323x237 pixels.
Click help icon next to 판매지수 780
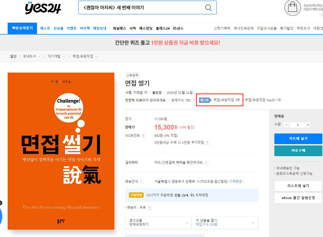(x=194, y=100)
